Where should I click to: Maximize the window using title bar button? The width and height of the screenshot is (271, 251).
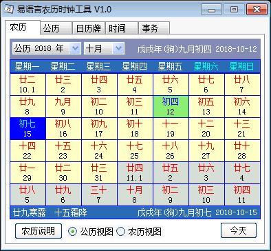tap(234, 10)
